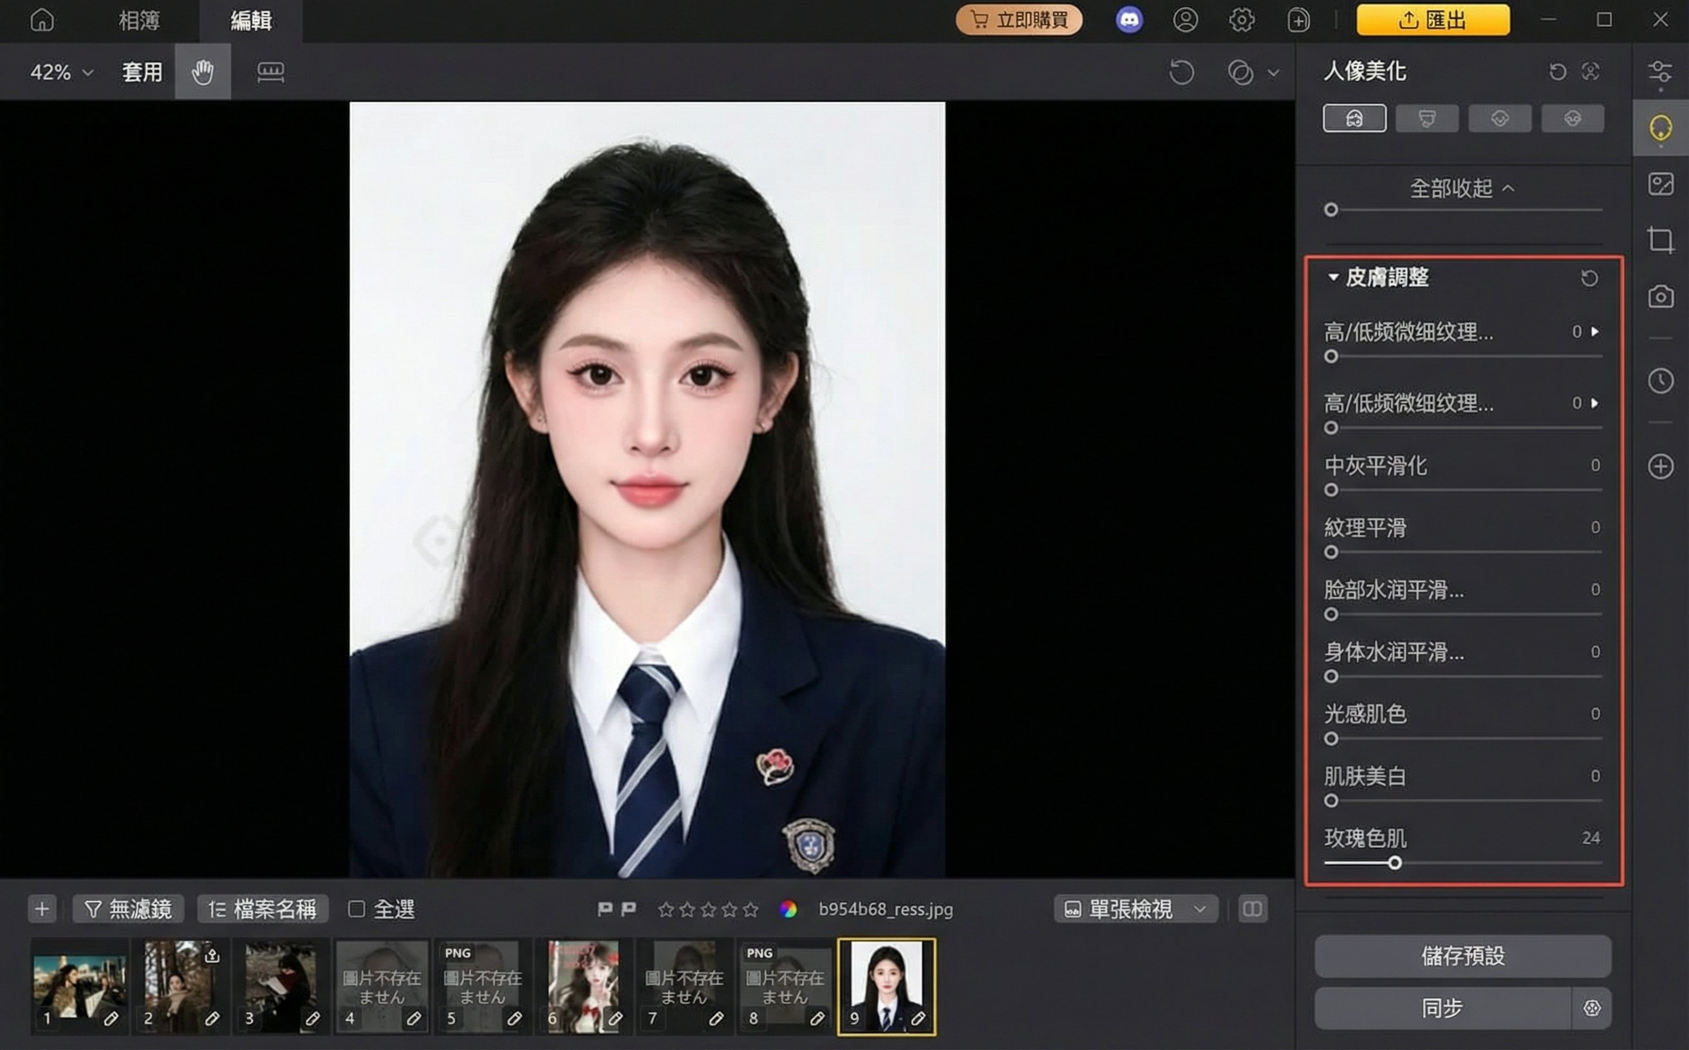1689x1050 pixels.
Task: Open the 單張檢視 view dropdown
Action: tap(1135, 909)
